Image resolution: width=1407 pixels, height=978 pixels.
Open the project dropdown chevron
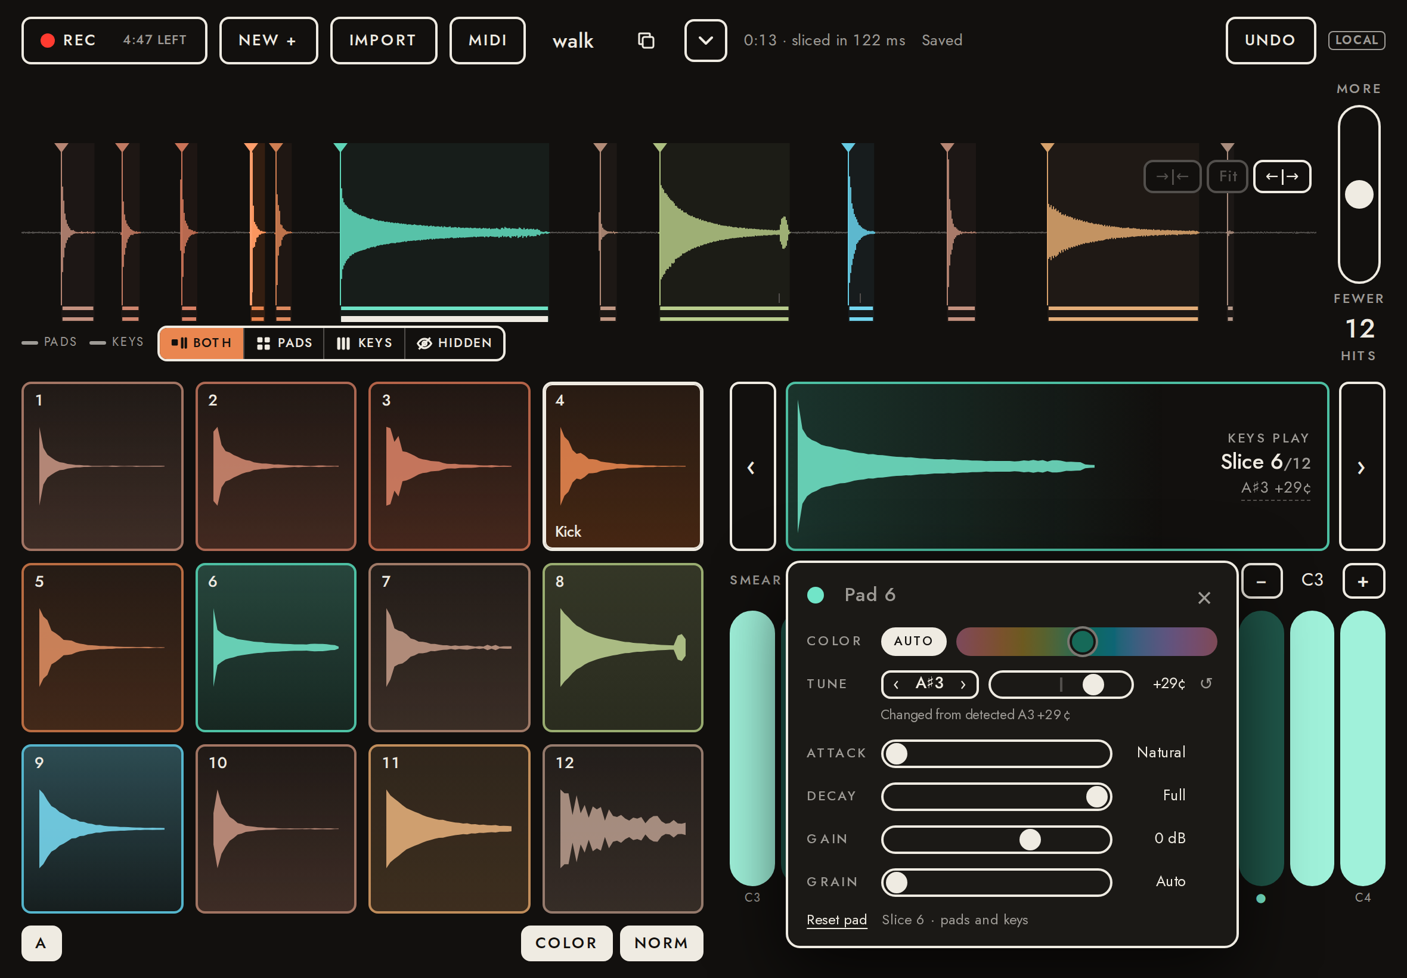[x=706, y=41]
